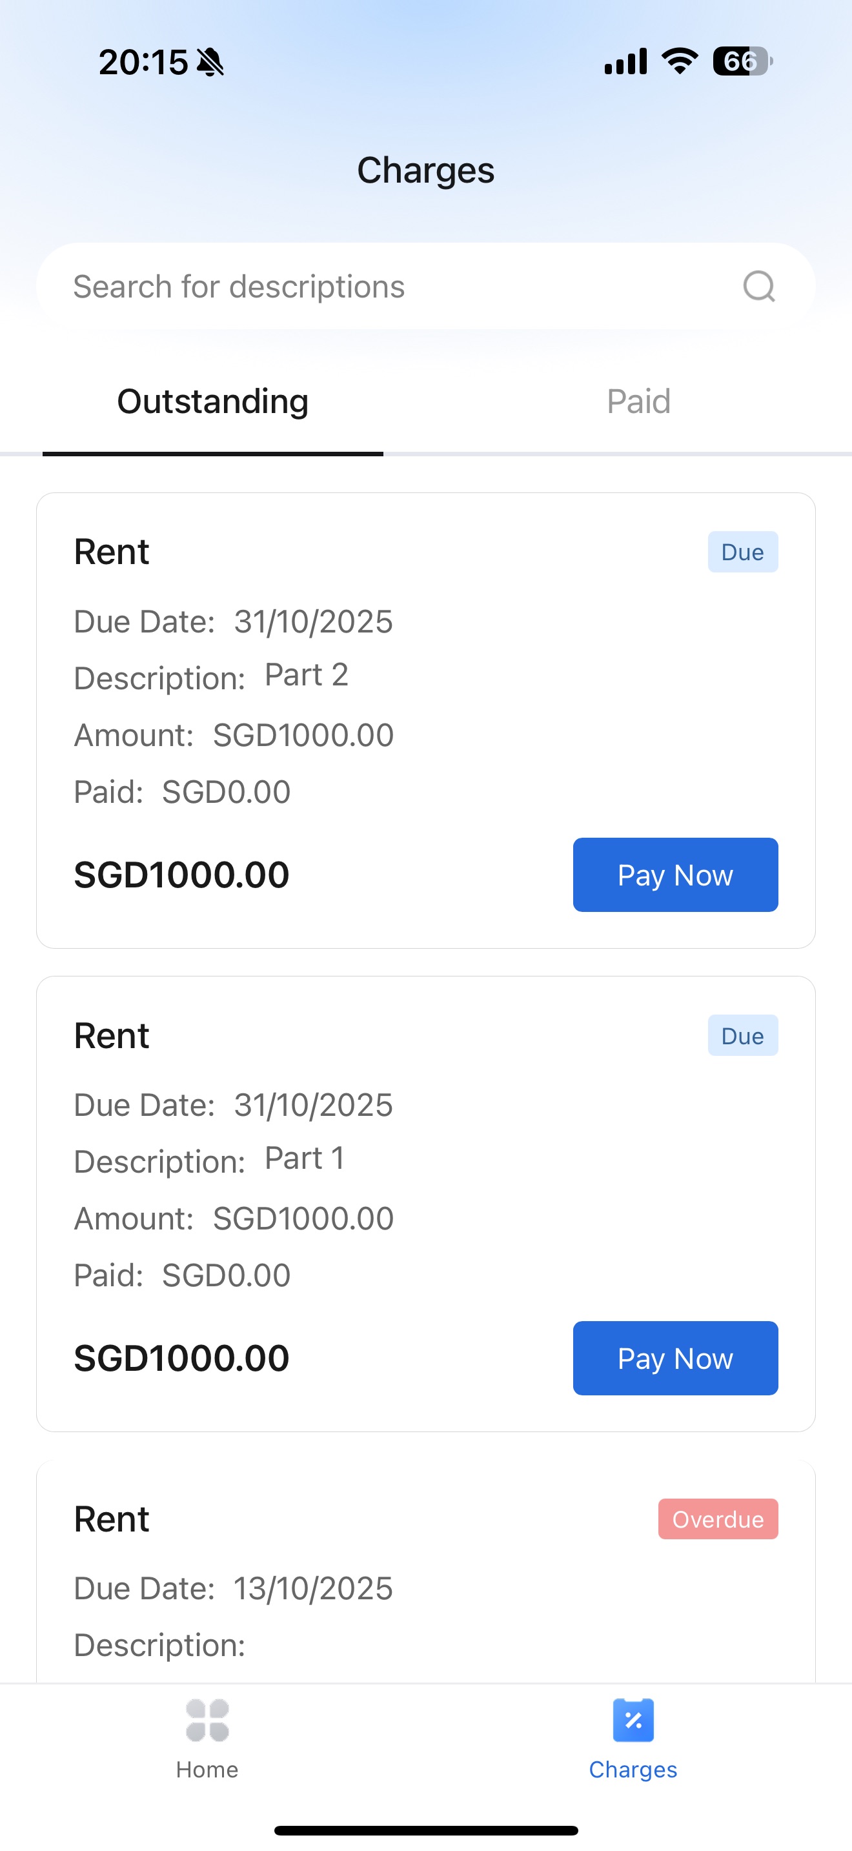
Task: Tap the Overdue status badge
Action: pyautogui.click(x=718, y=1519)
